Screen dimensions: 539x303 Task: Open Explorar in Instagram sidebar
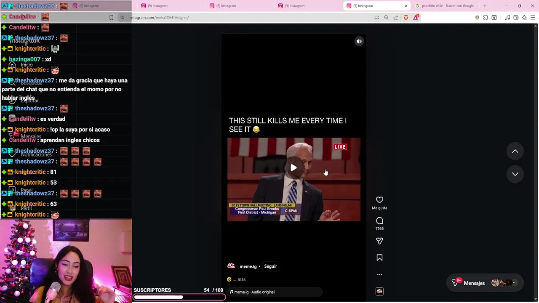pyautogui.click(x=29, y=101)
